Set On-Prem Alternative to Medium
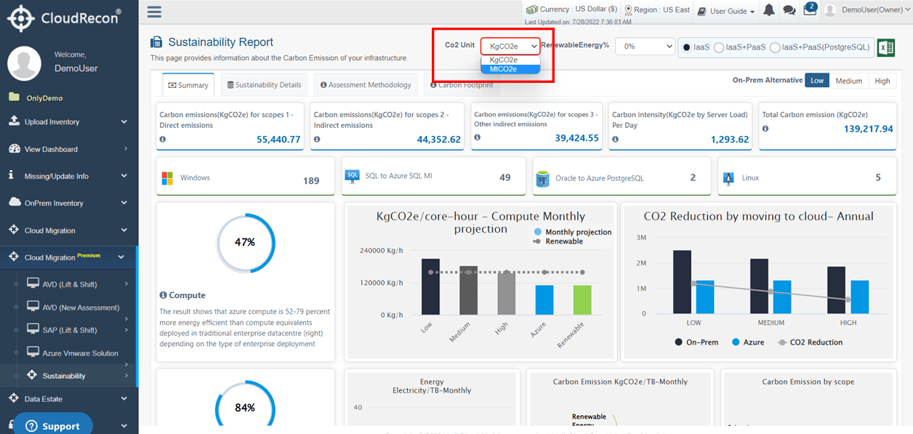The image size is (913, 434). point(848,81)
